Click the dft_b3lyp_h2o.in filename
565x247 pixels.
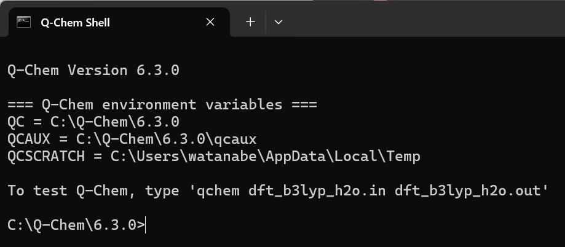point(317,191)
